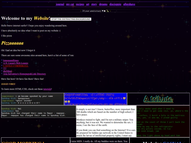
Task: Open the dreams nav link
Action: click(x=103, y=4)
